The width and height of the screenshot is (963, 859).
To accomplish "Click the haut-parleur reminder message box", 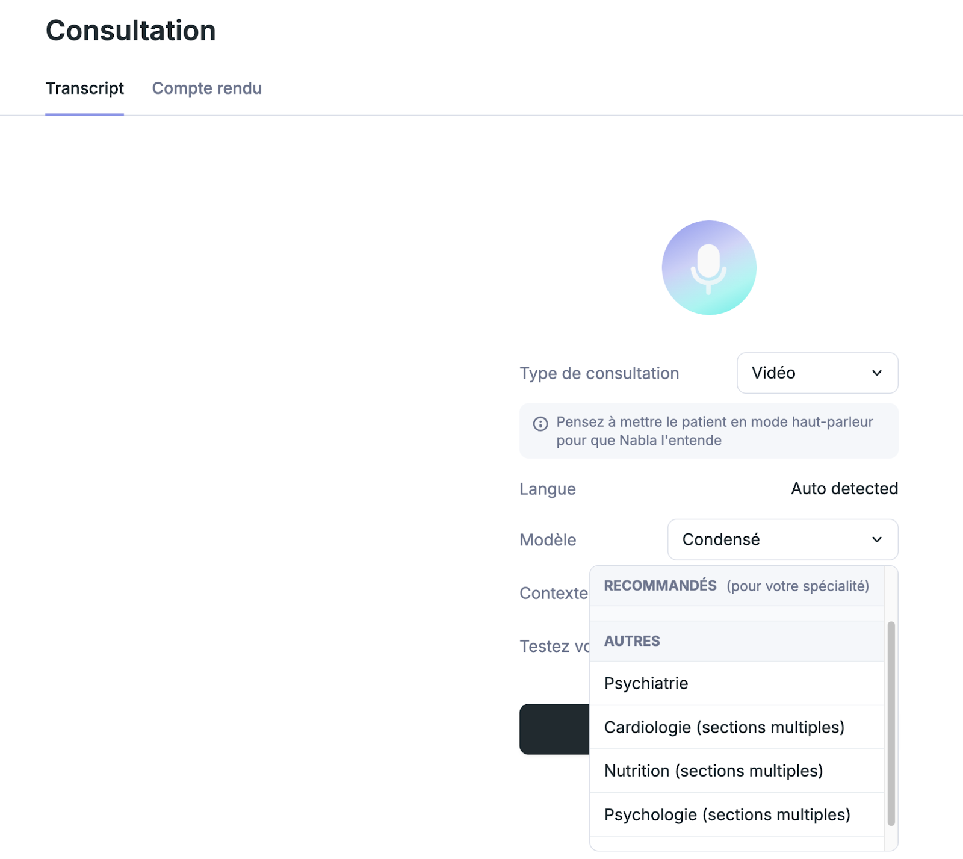I will point(708,431).
